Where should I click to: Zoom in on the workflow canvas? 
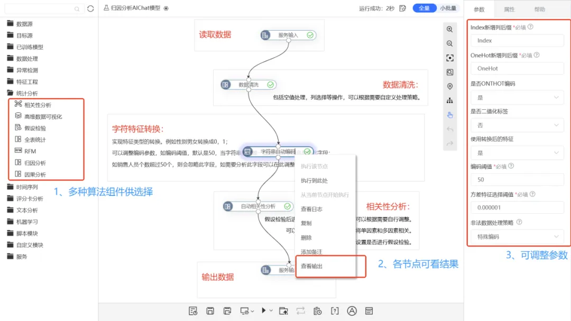[x=450, y=30]
